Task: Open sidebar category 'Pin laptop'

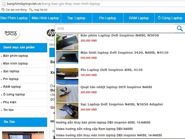Action: [x=23, y=79]
